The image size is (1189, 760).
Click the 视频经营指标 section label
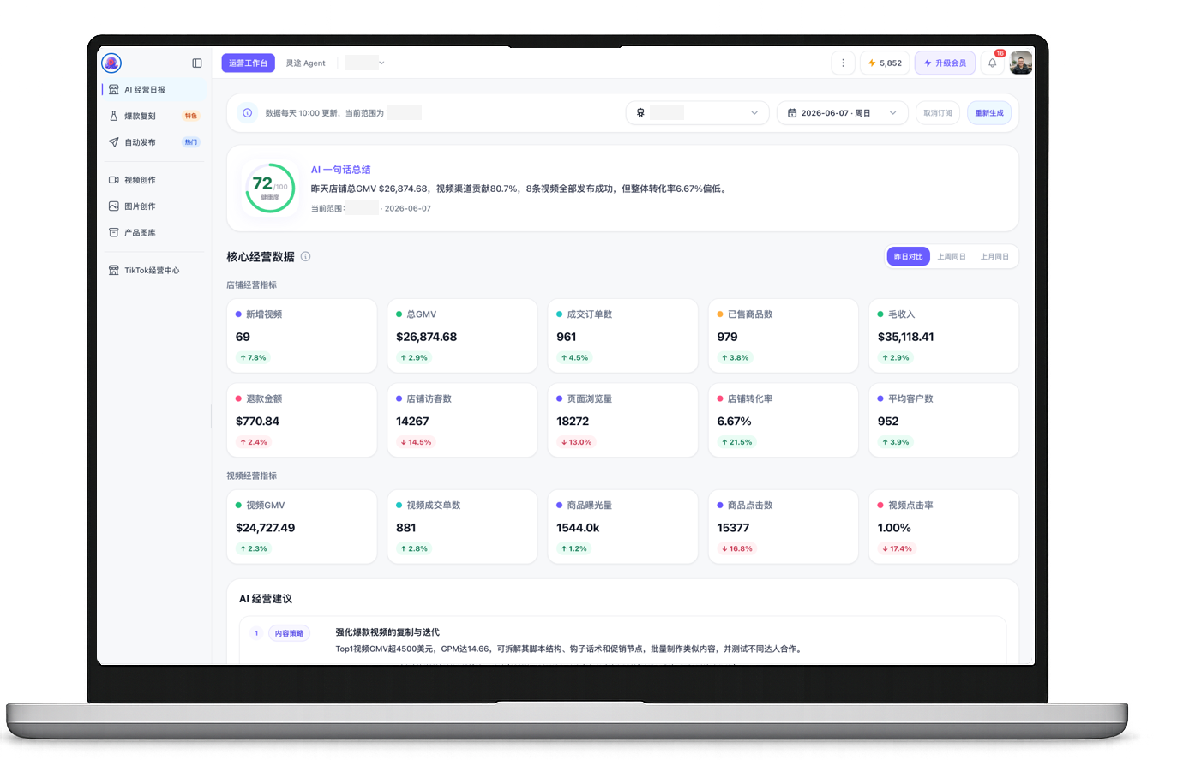pyautogui.click(x=252, y=476)
